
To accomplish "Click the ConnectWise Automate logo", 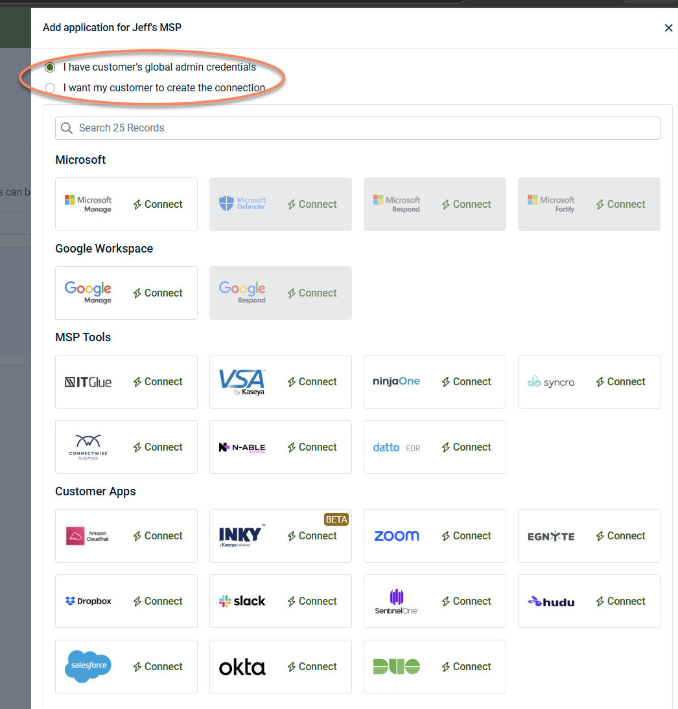I will point(88,447).
